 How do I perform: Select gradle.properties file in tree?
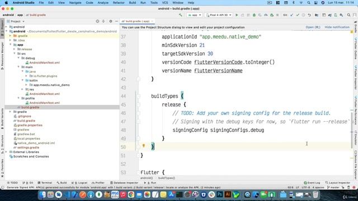(28, 125)
